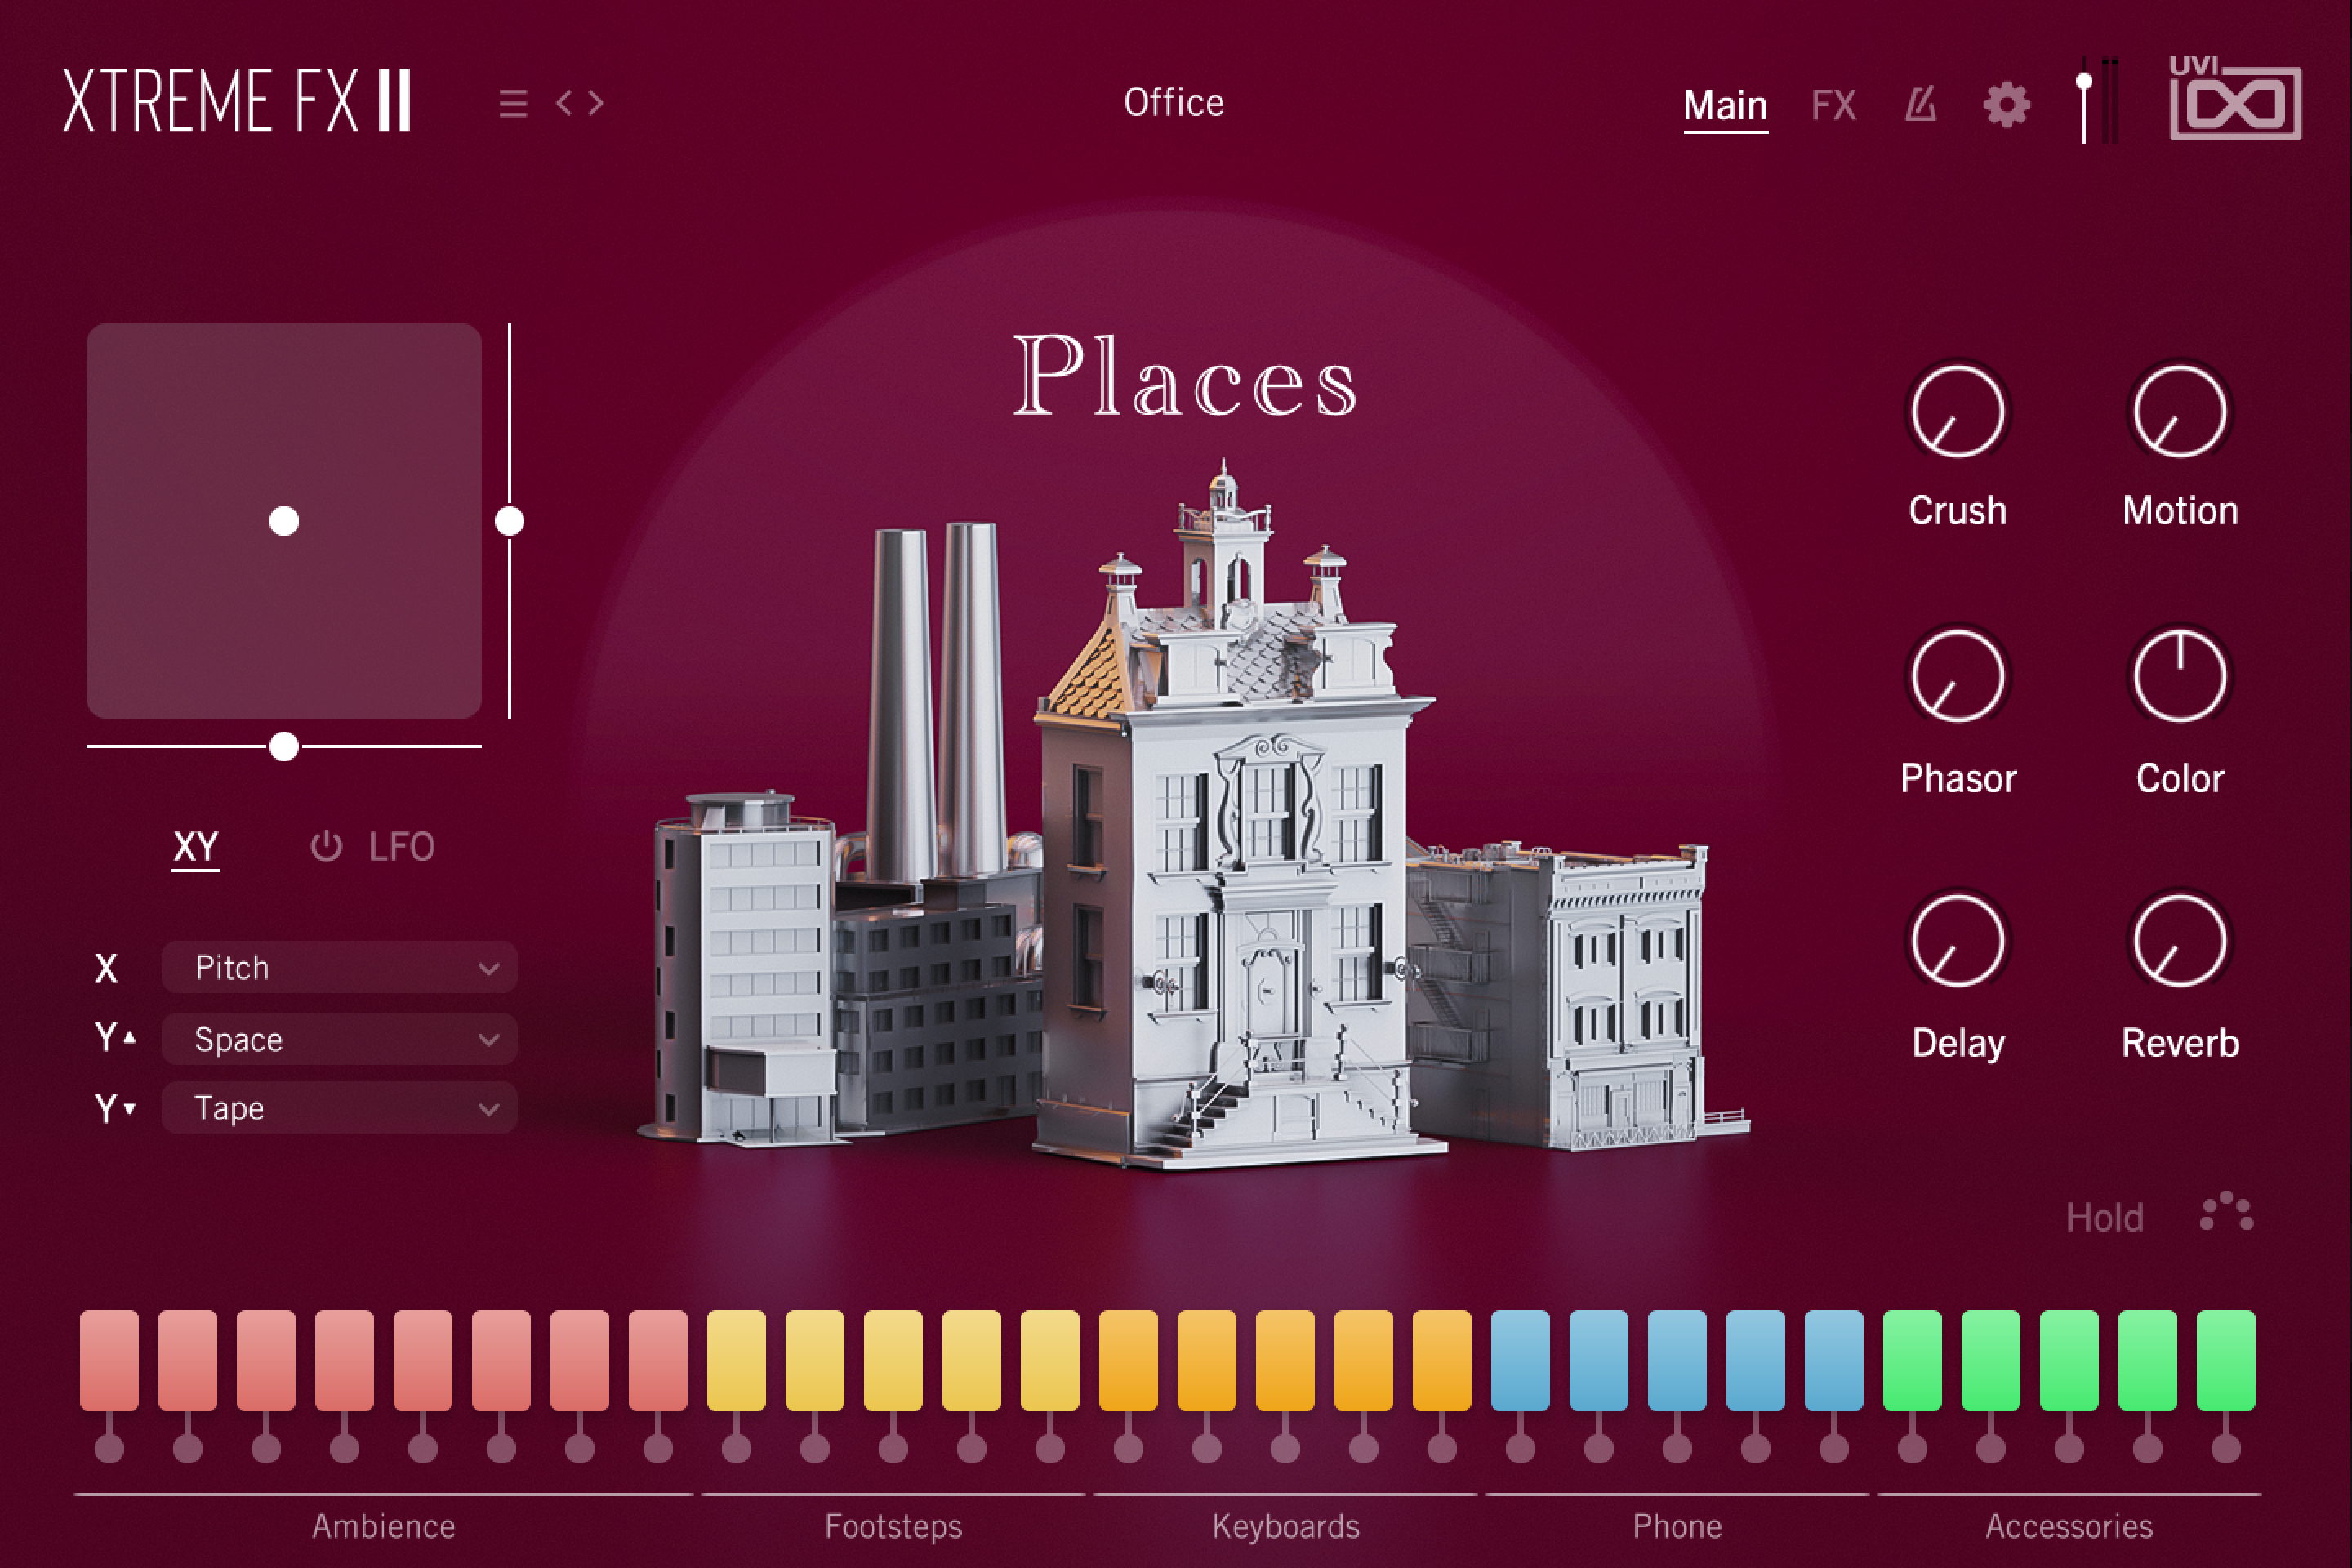This screenshot has height=1568, width=2352.
Task: Click the pin under the last Accessories pad
Action: pos(2226,1447)
